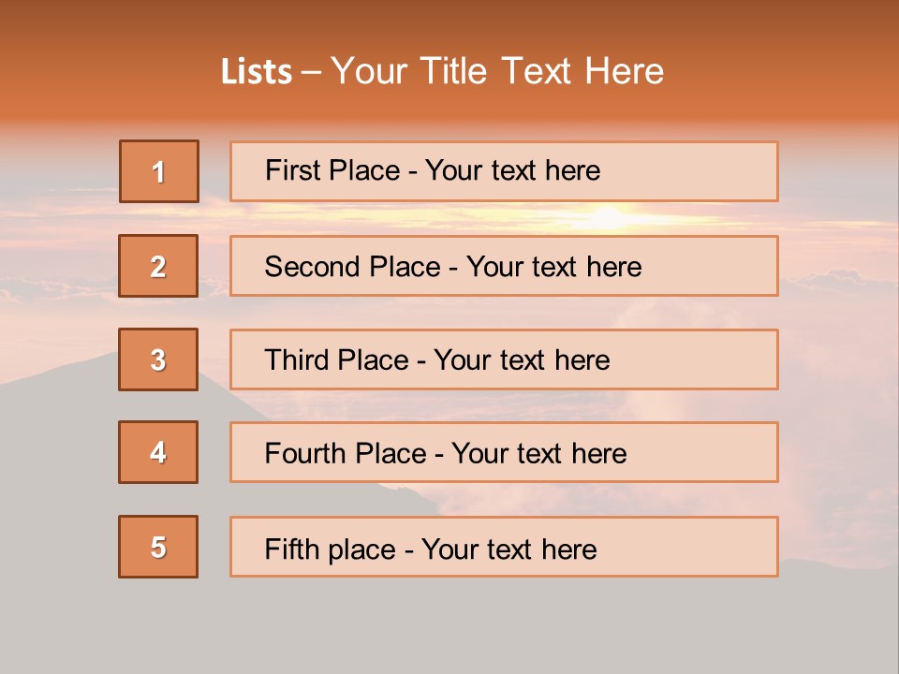The height and width of the screenshot is (674, 899).
Task: Click the words 'Fifth place'
Action: [330, 549]
